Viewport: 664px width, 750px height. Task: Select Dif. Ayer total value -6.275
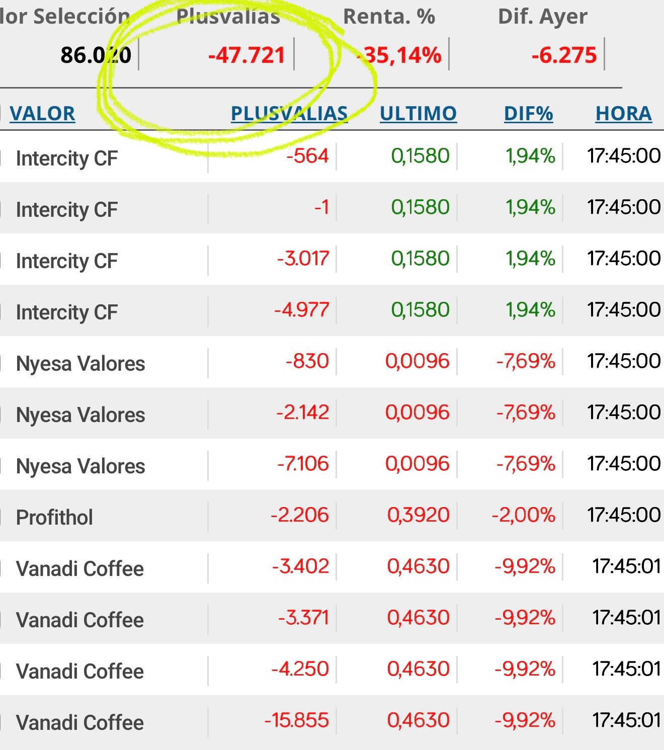564,55
